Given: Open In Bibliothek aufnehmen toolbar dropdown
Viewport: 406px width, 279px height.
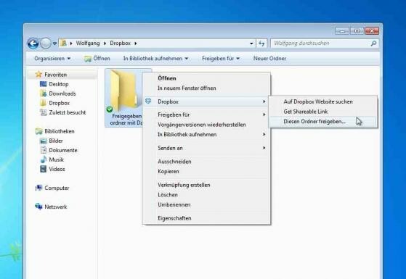Looking at the screenshot, I should click(155, 59).
